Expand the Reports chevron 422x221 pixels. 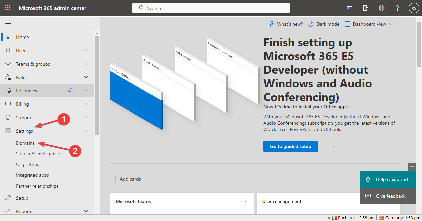pyautogui.click(x=86, y=211)
